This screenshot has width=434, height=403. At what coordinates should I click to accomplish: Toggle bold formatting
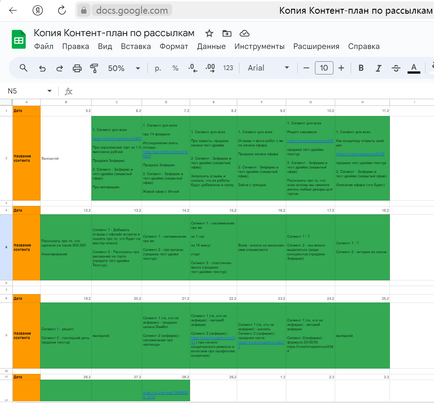(x=361, y=68)
